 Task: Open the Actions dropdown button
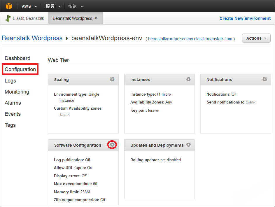tap(256, 38)
